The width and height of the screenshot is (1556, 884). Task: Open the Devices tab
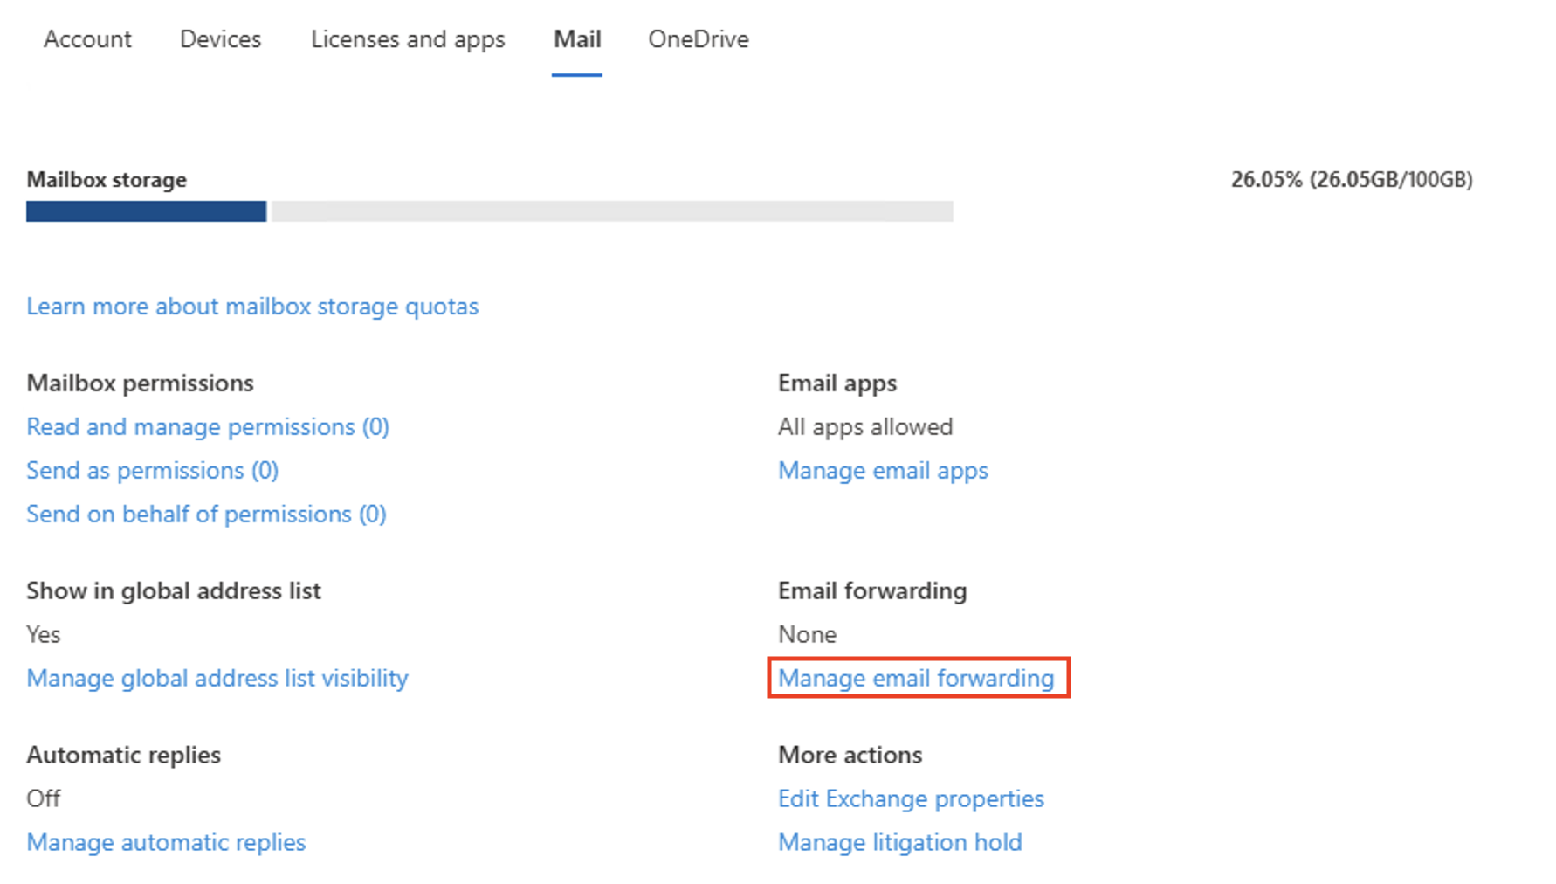220,39
